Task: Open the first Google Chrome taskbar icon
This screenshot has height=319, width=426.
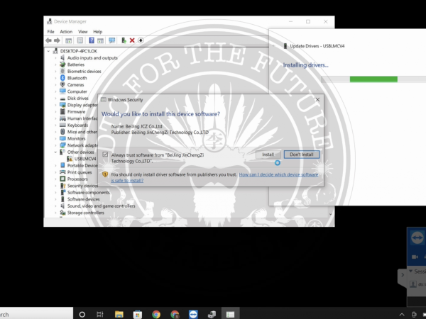Action: coord(156,314)
